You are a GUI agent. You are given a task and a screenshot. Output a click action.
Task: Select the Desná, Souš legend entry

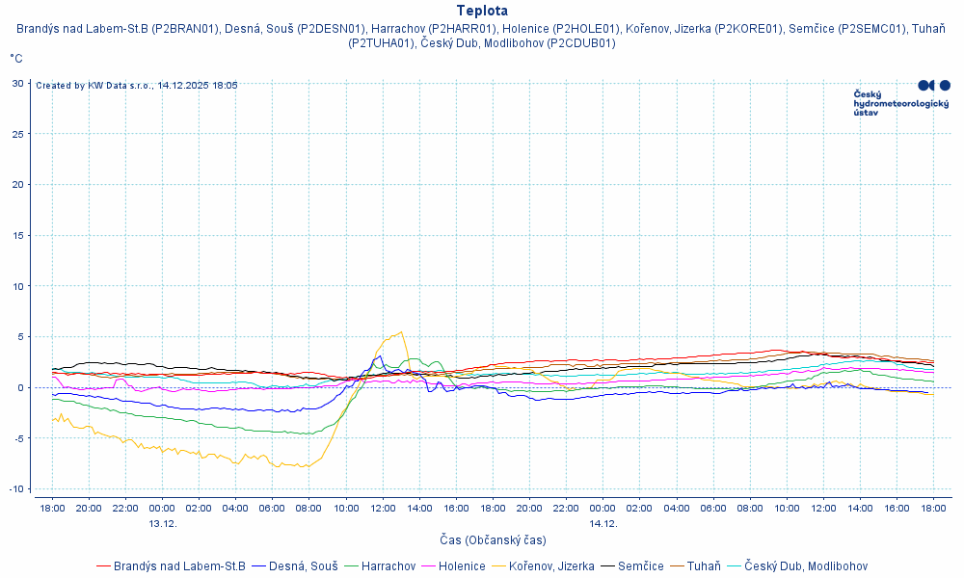click(303, 566)
